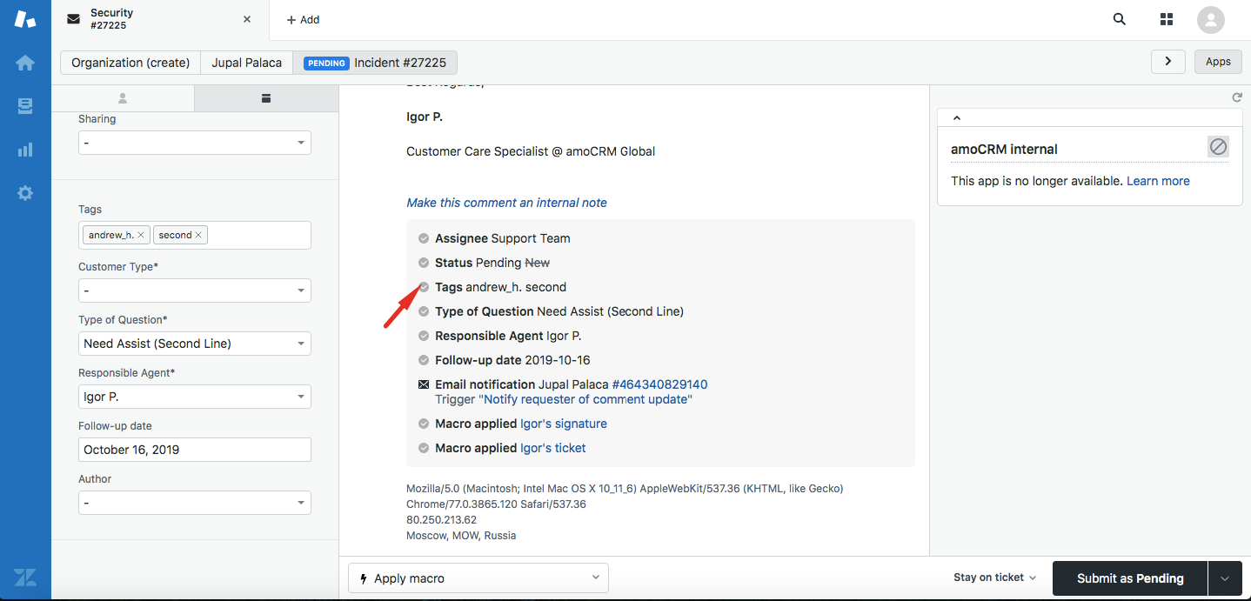Image resolution: width=1251 pixels, height=601 pixels.
Task: Open the Admin gear icon
Action: [25, 193]
